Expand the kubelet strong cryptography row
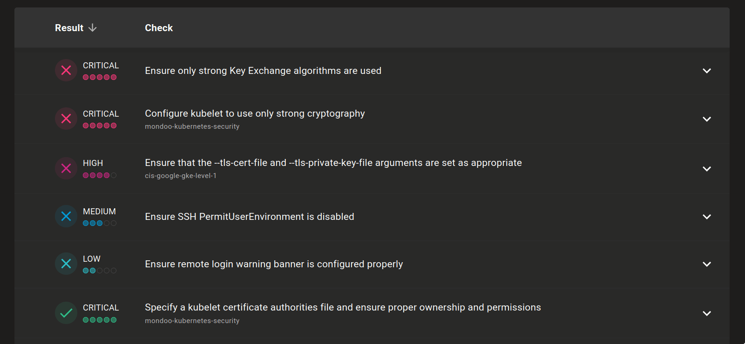Viewport: 745px width, 344px height. 706,119
